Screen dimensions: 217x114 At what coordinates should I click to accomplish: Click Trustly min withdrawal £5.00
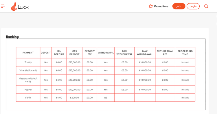(x=124, y=62)
